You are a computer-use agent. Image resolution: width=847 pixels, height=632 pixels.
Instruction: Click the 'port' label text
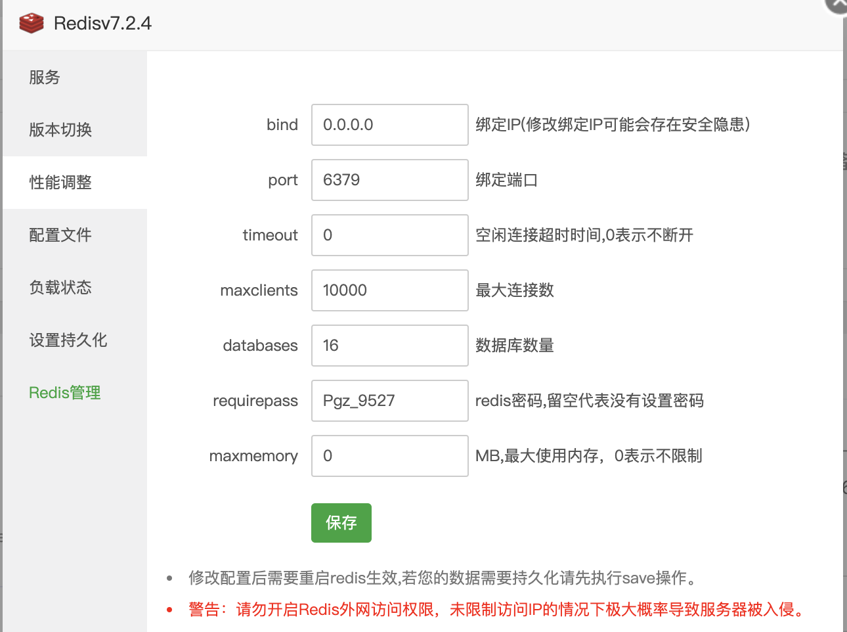[283, 180]
